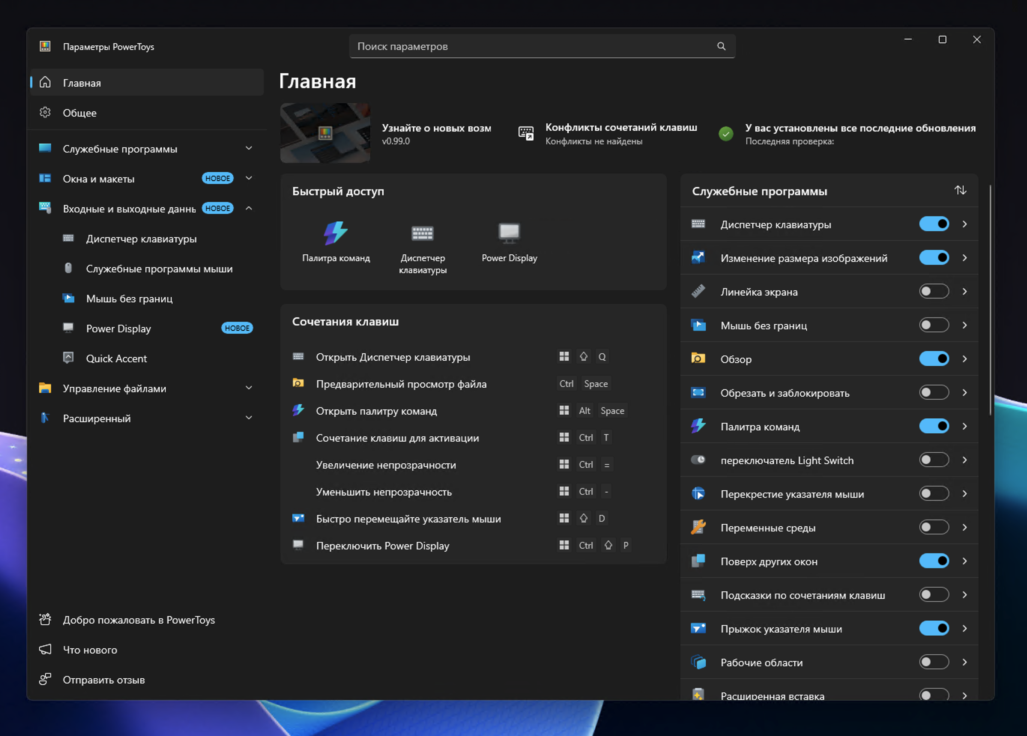
Task: Click the Палитра команд quick access icon
Action: point(336,234)
